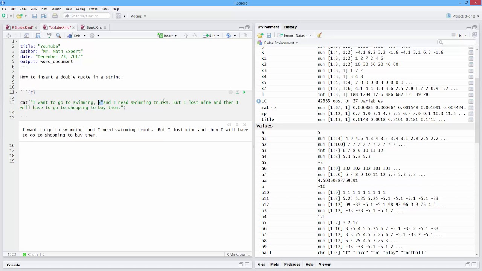Minimize the Environment pane
This screenshot has height=271, width=482.
(x=468, y=27)
